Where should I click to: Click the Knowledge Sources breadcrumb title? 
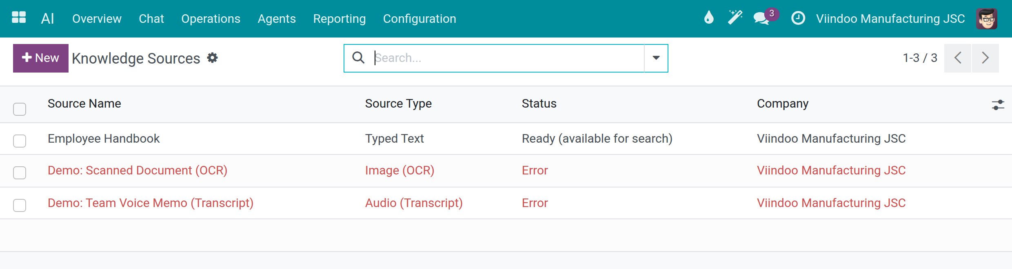tap(136, 58)
